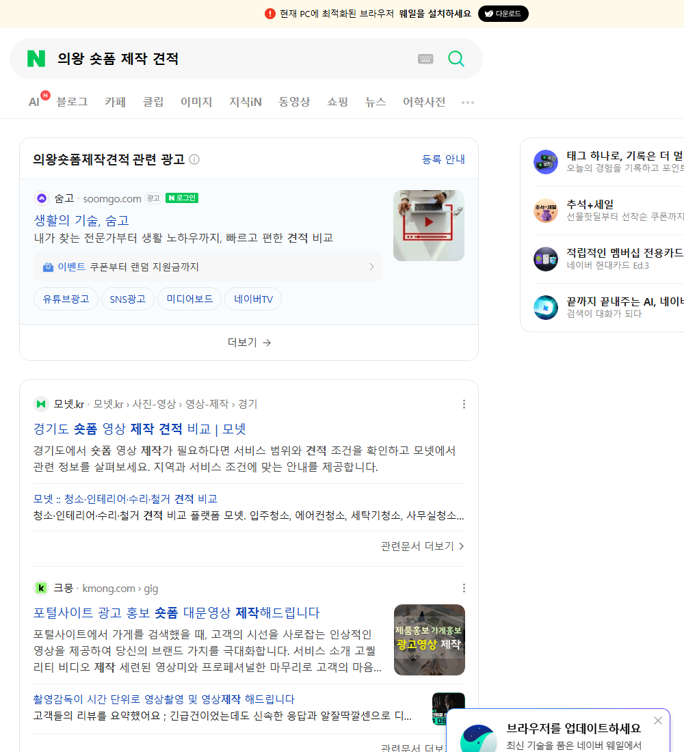The width and height of the screenshot is (684, 752).
Task: Expand the 이벤트 쿠폰 row chevron
Action: [x=371, y=267]
